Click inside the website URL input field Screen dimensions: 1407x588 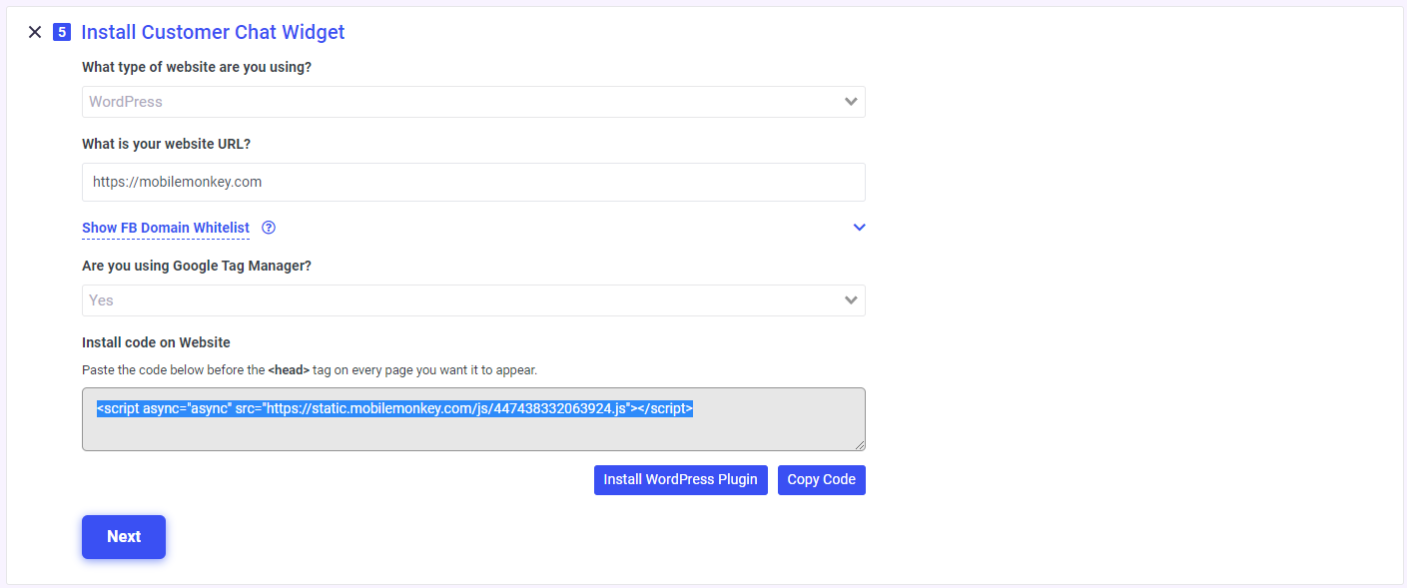pos(473,182)
